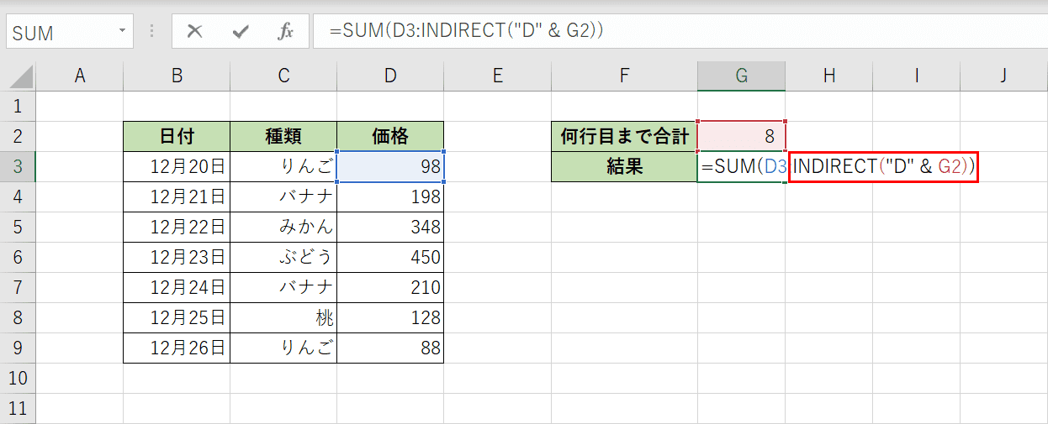
Task: Select row 5 header
Action: [19, 227]
